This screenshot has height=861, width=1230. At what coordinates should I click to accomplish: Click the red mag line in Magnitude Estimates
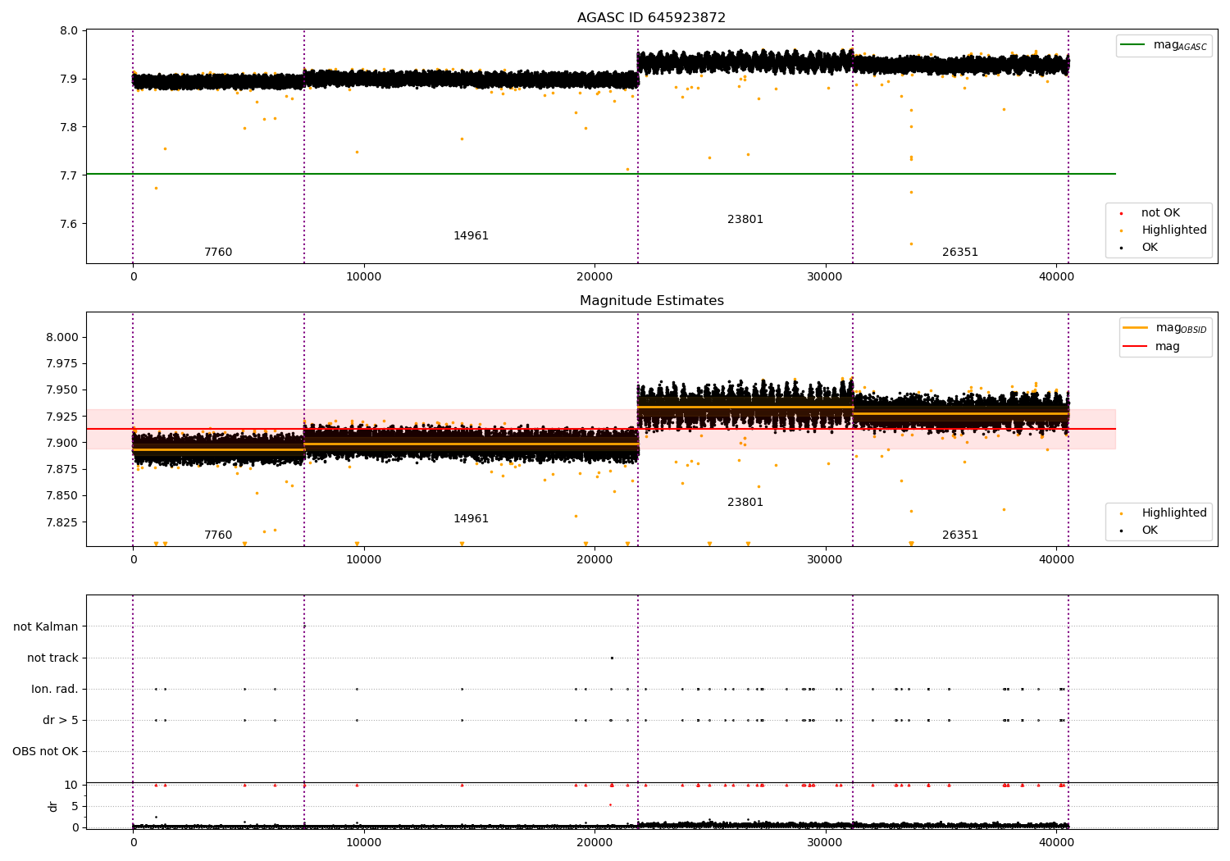pos(600,429)
